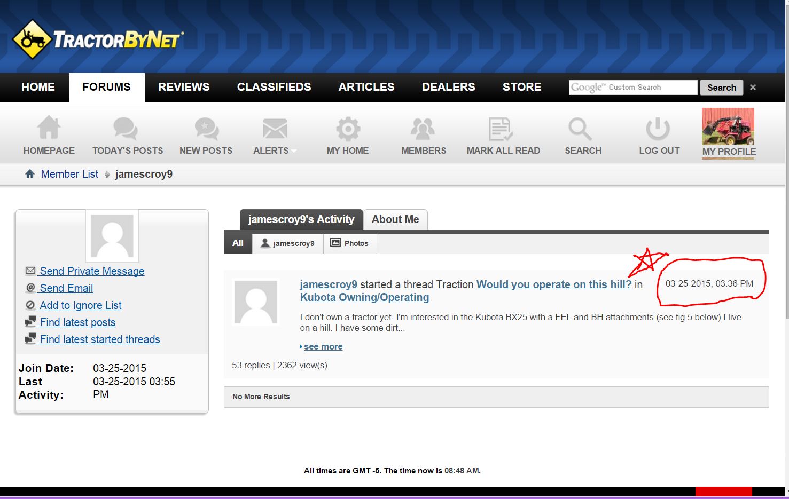The image size is (789, 499).
Task: Click in the Google Custom Search field
Action: coord(633,88)
